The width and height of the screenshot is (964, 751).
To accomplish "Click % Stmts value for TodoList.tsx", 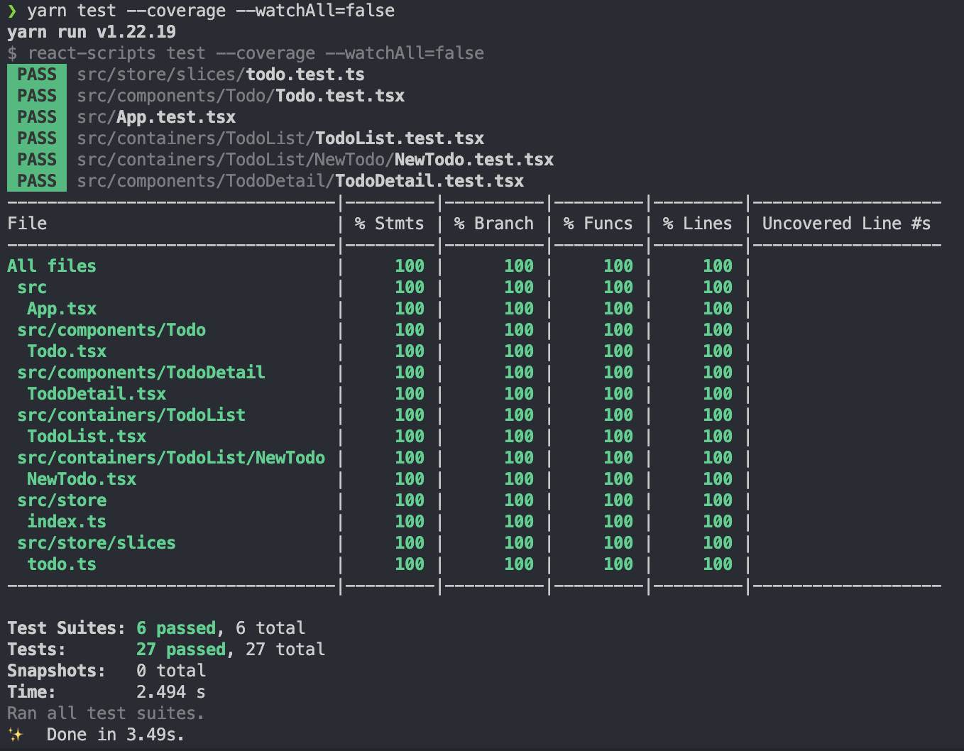I will coord(410,437).
